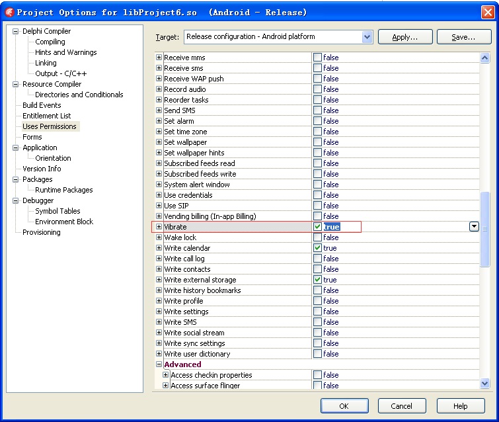Viewport: 499px width, 422px height.
Task: Select the Vending billing (In-app Billing) label
Action: click(210, 216)
